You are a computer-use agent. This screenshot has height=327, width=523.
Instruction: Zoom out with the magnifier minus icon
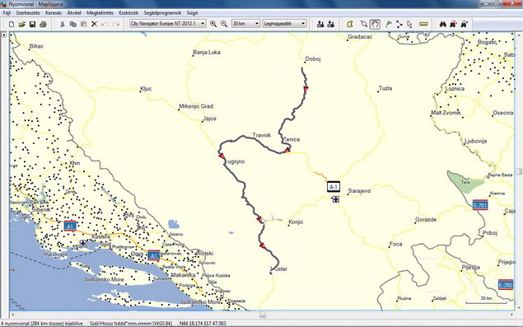click(x=224, y=24)
